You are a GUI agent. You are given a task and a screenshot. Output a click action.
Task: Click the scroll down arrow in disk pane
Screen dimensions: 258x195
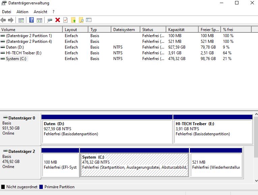pos(256,180)
